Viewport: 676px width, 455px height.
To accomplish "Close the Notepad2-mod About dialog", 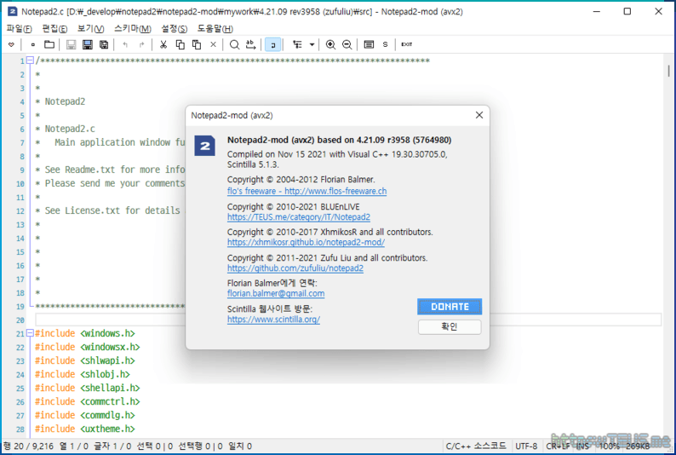I will click(x=479, y=115).
